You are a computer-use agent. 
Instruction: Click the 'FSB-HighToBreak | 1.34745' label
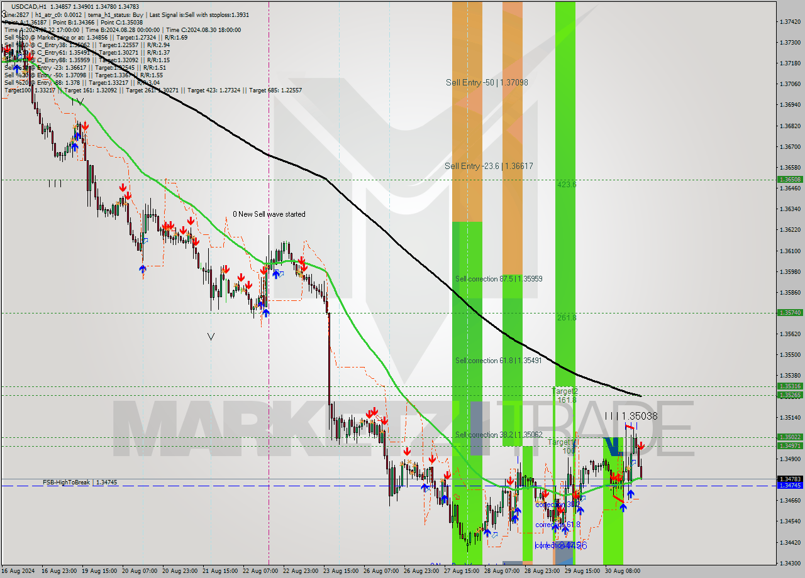(x=80, y=483)
